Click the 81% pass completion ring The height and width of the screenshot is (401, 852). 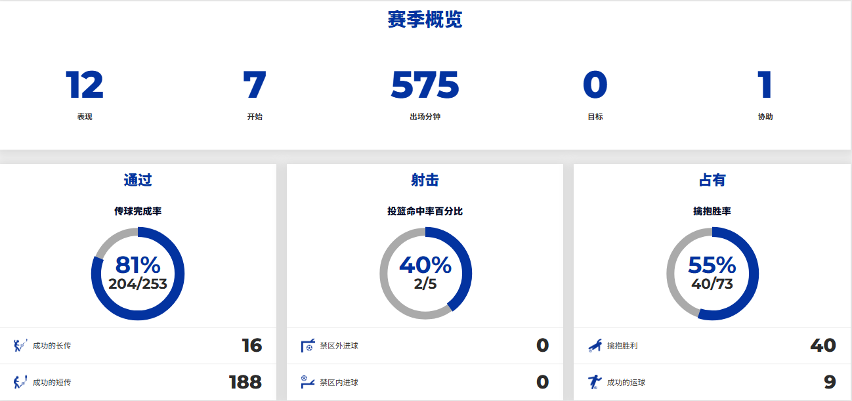point(138,274)
